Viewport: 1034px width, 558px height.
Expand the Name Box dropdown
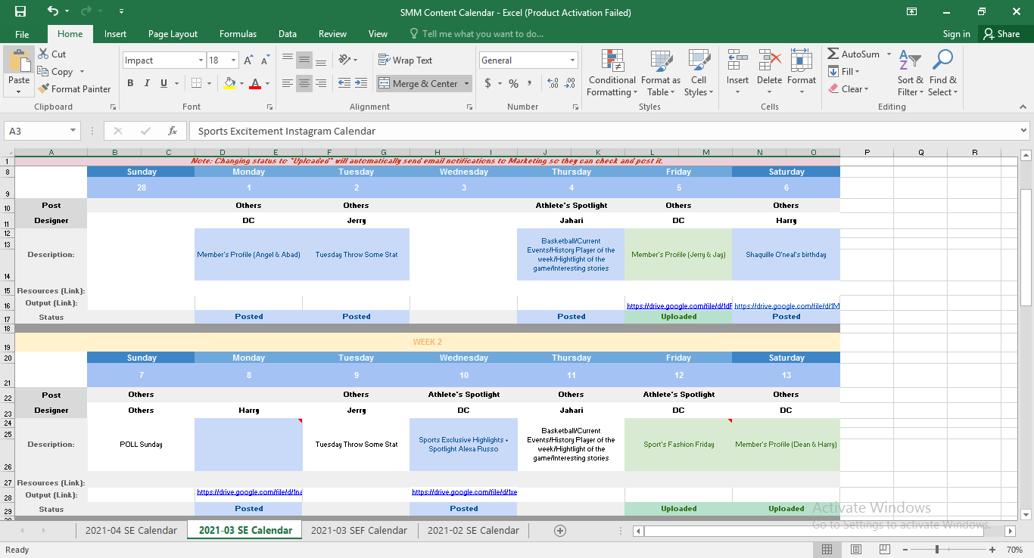(73, 131)
